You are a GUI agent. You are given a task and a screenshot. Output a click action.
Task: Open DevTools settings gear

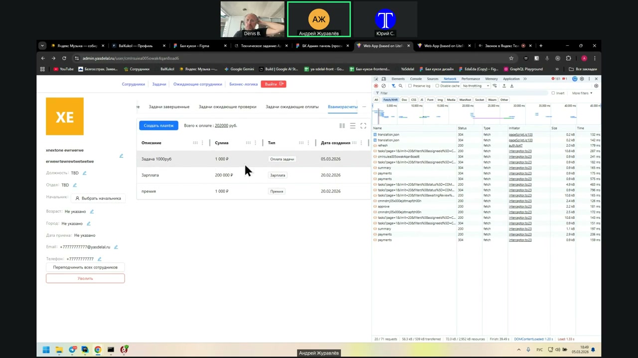point(582,79)
